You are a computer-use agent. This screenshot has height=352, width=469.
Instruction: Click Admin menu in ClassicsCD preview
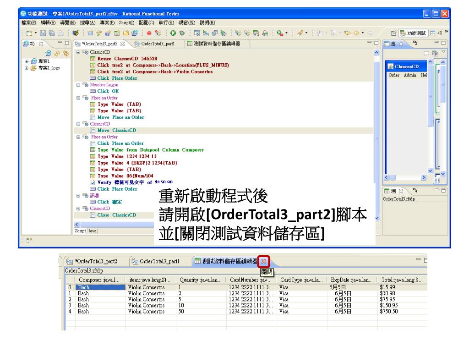click(410, 75)
